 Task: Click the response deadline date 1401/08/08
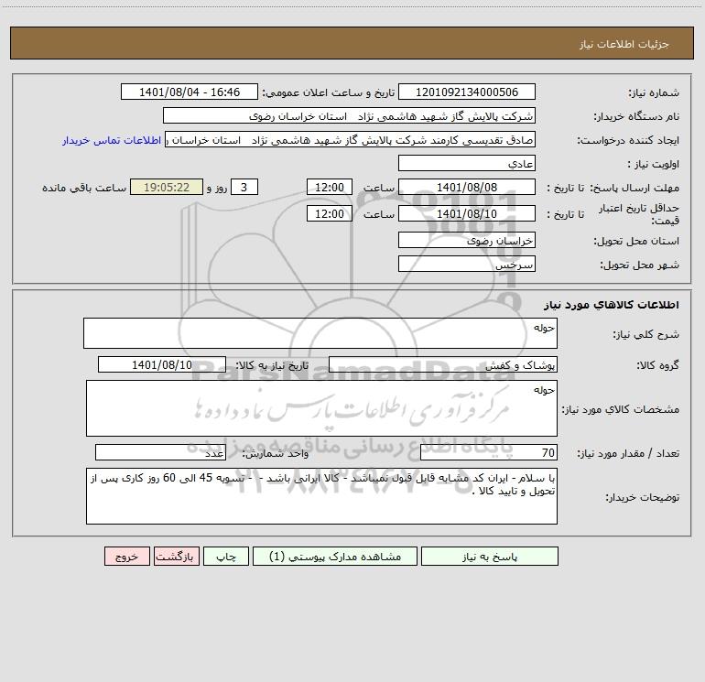point(467,187)
